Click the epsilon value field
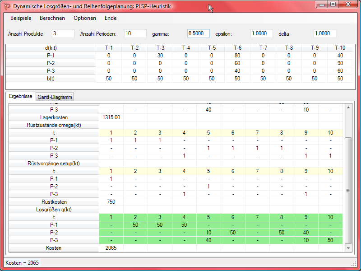This screenshot has height=271, width=361. coord(262,33)
